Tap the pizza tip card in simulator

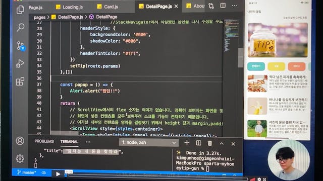pyautogui.click(x=278, y=83)
